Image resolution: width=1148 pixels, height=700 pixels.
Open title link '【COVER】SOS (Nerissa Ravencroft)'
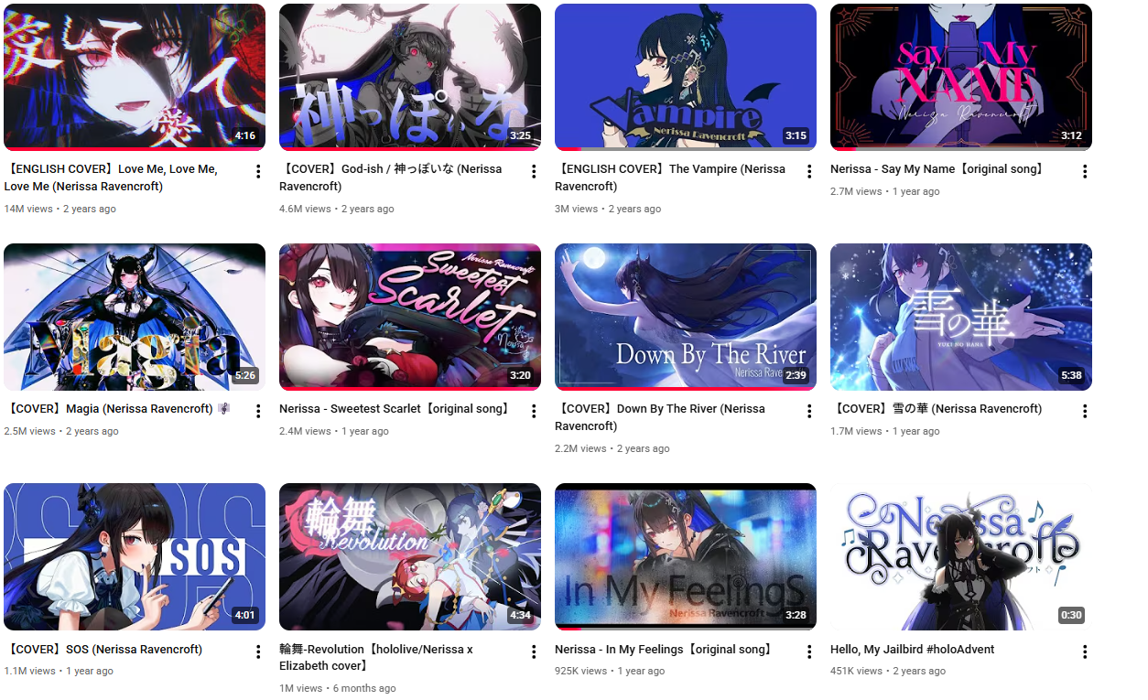click(x=103, y=650)
